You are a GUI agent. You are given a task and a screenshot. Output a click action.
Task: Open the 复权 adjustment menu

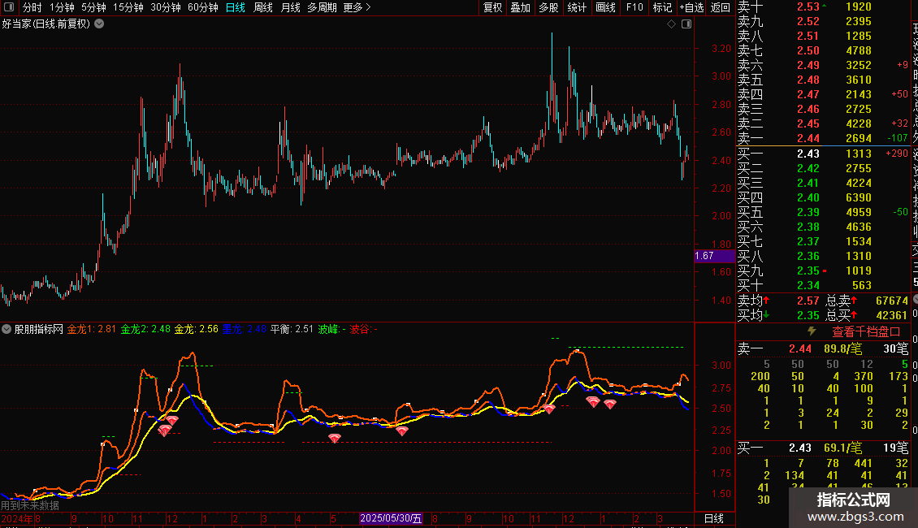tap(492, 7)
